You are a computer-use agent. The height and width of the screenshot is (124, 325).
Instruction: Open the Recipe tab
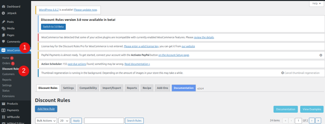[147, 88]
